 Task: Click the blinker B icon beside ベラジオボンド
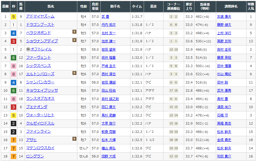click(74, 32)
